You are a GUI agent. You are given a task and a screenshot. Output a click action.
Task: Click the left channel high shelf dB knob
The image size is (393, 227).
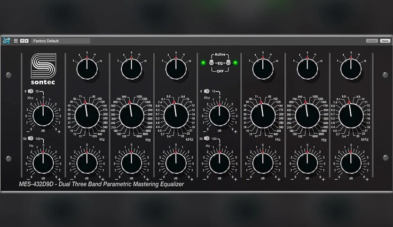pyautogui.click(x=43, y=116)
